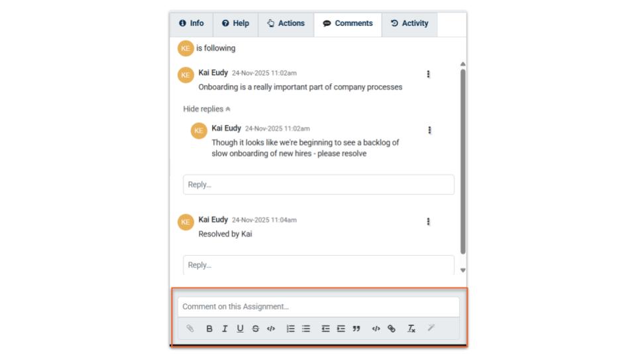Click 'Comment on this Assignment...' field
Image resolution: width=636 pixels, height=357 pixels.
[319, 307]
